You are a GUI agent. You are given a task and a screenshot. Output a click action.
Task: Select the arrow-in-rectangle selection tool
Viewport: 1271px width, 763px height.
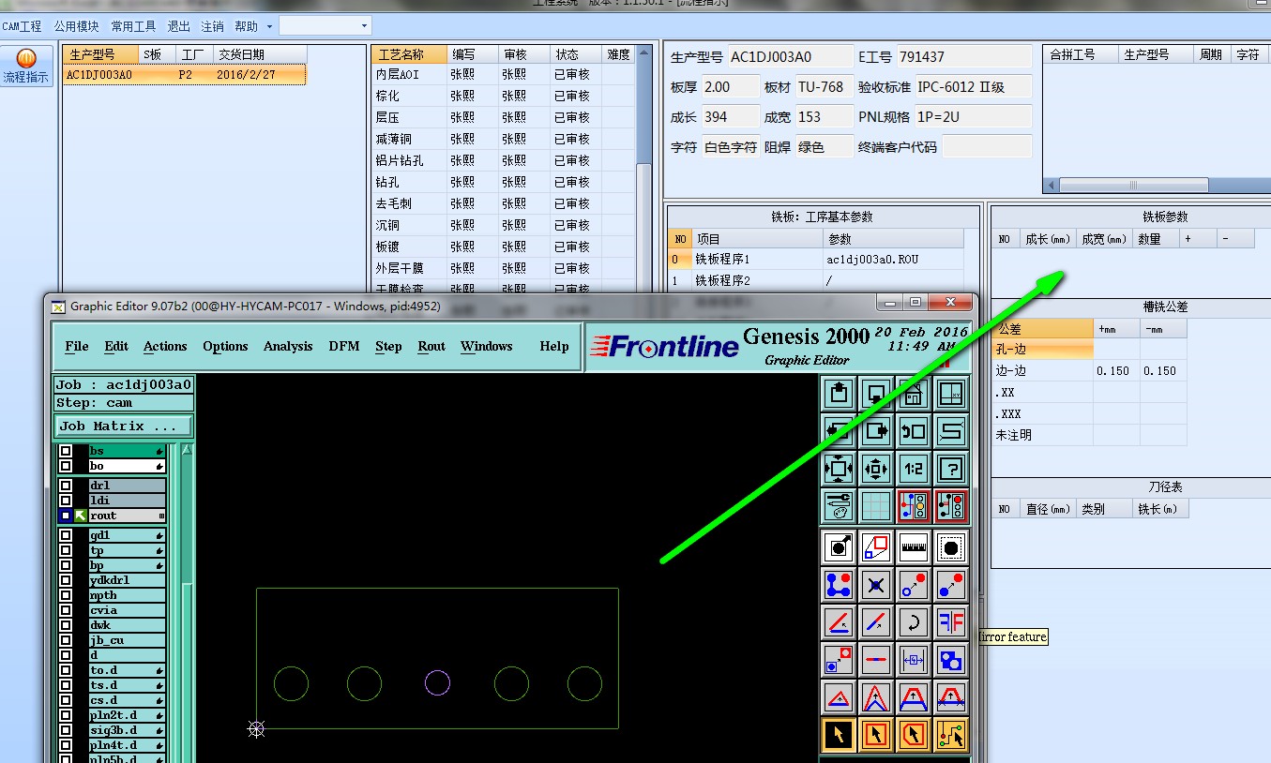tap(875, 735)
